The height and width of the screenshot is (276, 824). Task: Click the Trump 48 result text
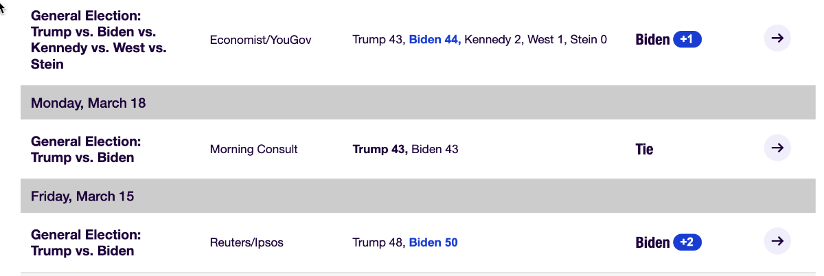click(x=378, y=242)
